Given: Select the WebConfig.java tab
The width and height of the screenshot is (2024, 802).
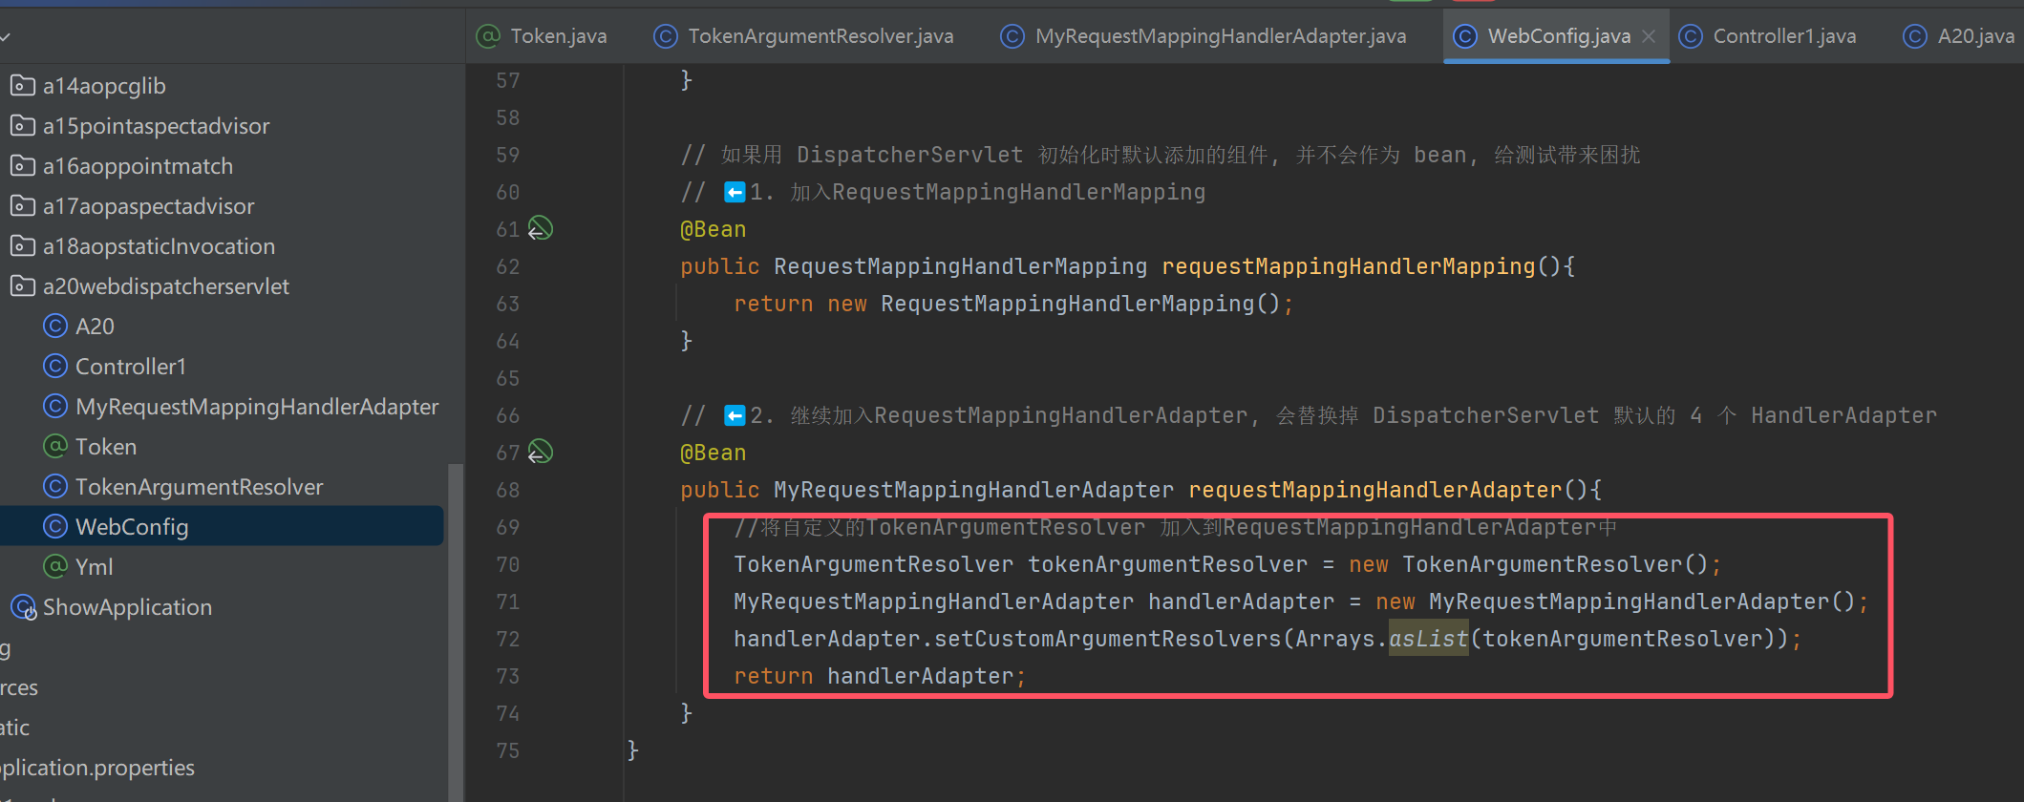Looking at the screenshot, I should (x=1558, y=36).
